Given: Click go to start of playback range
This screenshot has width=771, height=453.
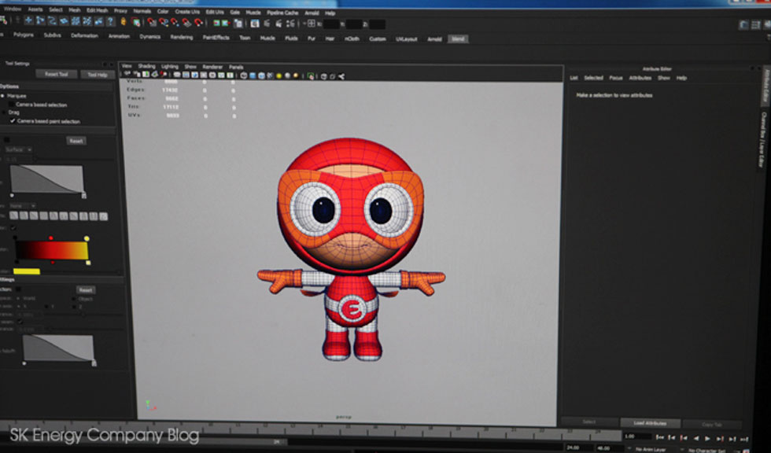Looking at the screenshot, I should [x=660, y=438].
